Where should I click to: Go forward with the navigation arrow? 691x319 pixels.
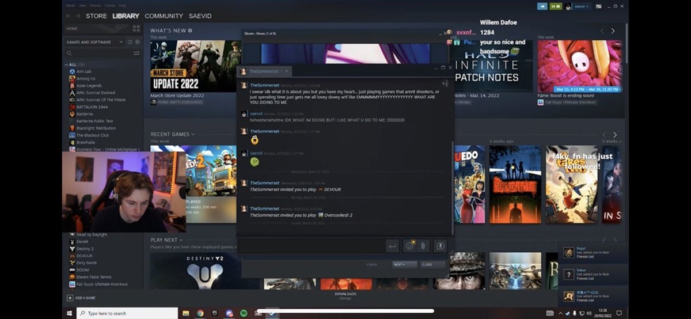78,16
